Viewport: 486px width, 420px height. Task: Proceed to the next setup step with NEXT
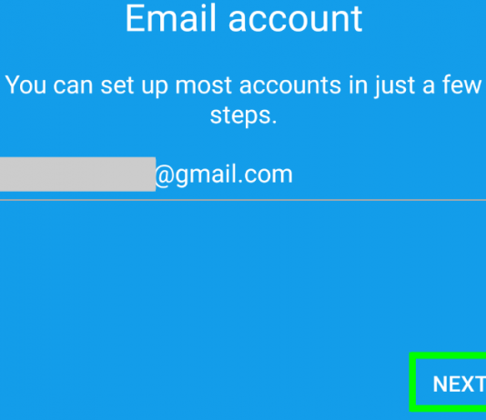tap(450, 382)
